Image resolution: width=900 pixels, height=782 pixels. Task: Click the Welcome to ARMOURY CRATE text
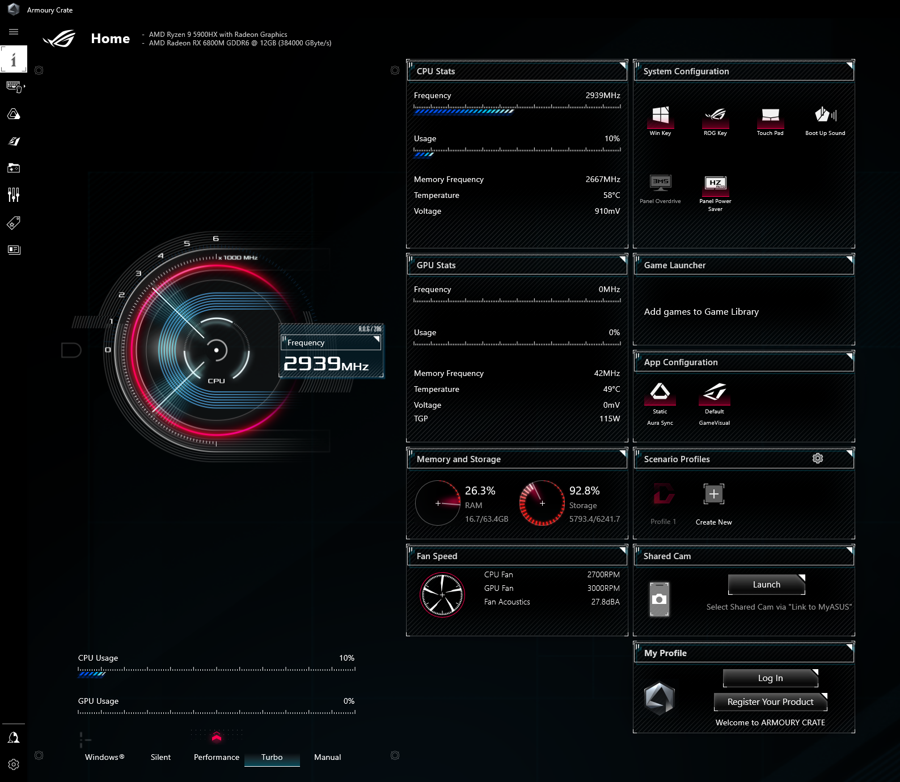click(x=770, y=722)
